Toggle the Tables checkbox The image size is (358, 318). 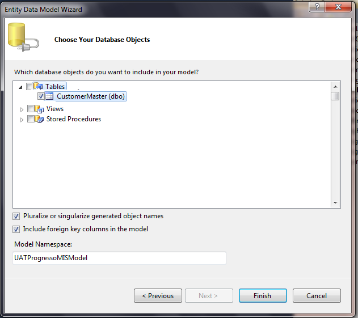tap(30, 87)
